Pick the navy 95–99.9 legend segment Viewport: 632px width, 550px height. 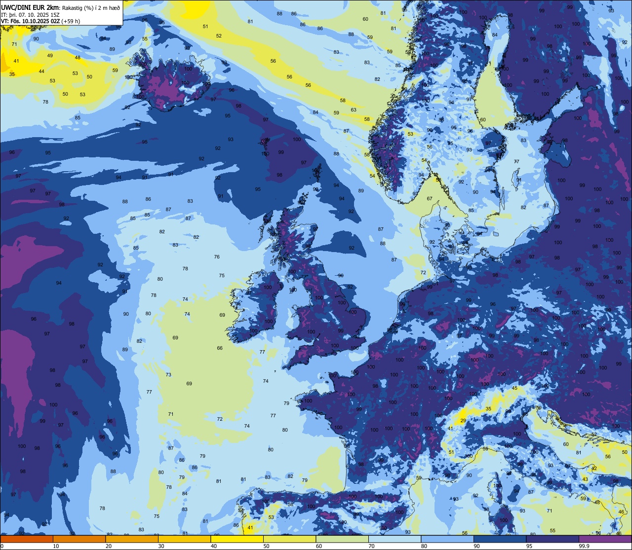pos(553,539)
